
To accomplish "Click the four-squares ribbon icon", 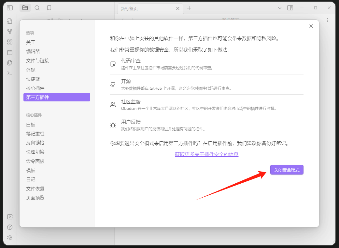I will pos(9,42).
